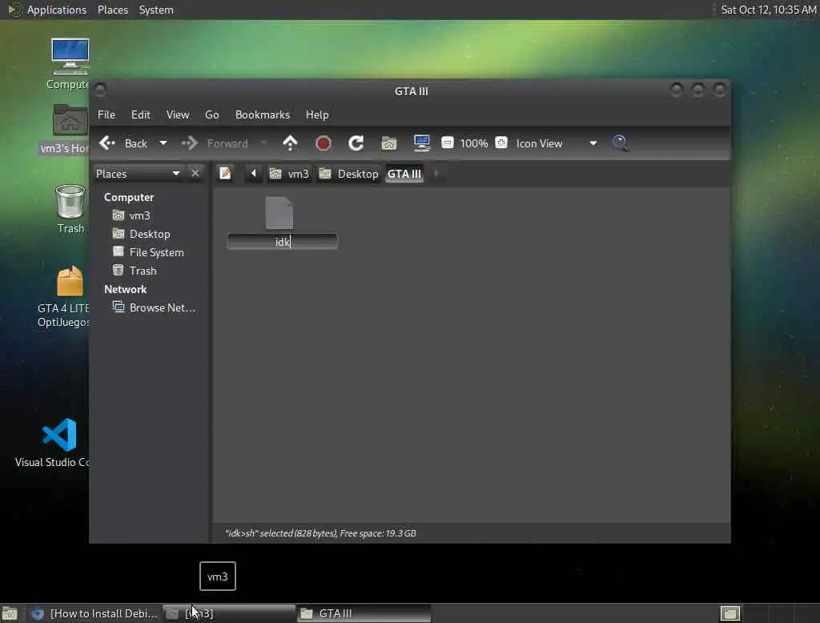Select GTA III path bar button
820x623 pixels.
pyautogui.click(x=404, y=174)
